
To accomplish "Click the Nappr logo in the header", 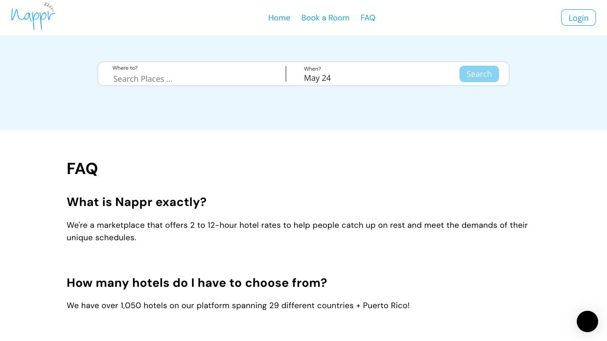I will [33, 16].
